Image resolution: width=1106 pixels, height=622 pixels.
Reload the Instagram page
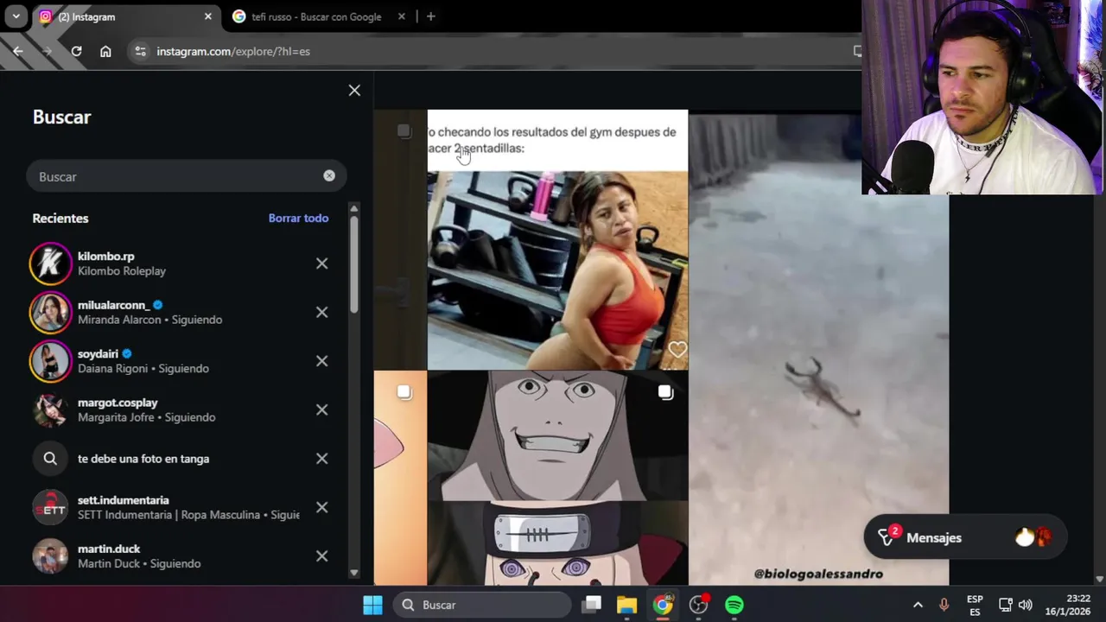[x=76, y=51]
